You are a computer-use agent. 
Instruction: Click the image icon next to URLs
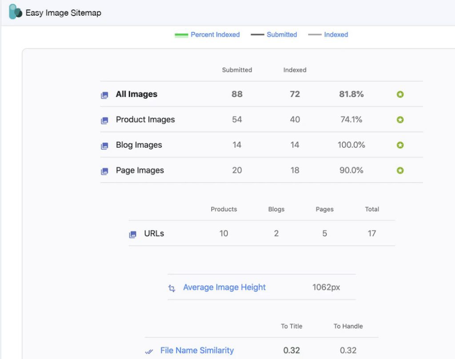point(132,234)
